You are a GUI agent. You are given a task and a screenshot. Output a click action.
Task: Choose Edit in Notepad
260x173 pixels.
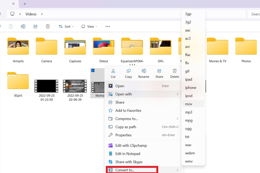[143, 154]
